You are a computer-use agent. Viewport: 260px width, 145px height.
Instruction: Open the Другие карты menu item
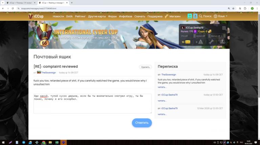pyautogui.click(x=97, y=16)
